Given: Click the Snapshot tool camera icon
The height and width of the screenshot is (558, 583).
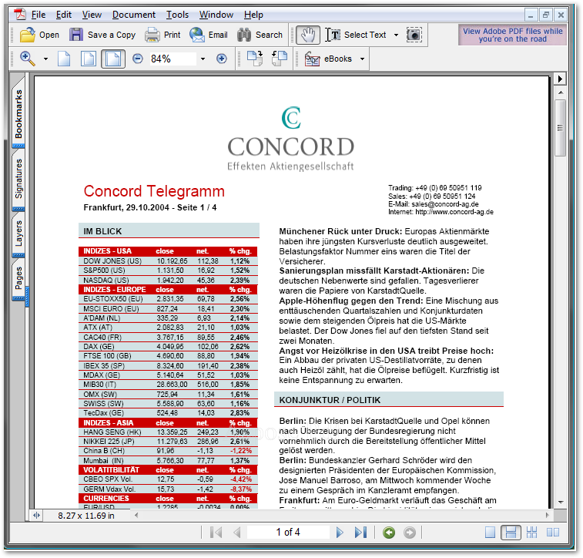Looking at the screenshot, I should [414, 35].
